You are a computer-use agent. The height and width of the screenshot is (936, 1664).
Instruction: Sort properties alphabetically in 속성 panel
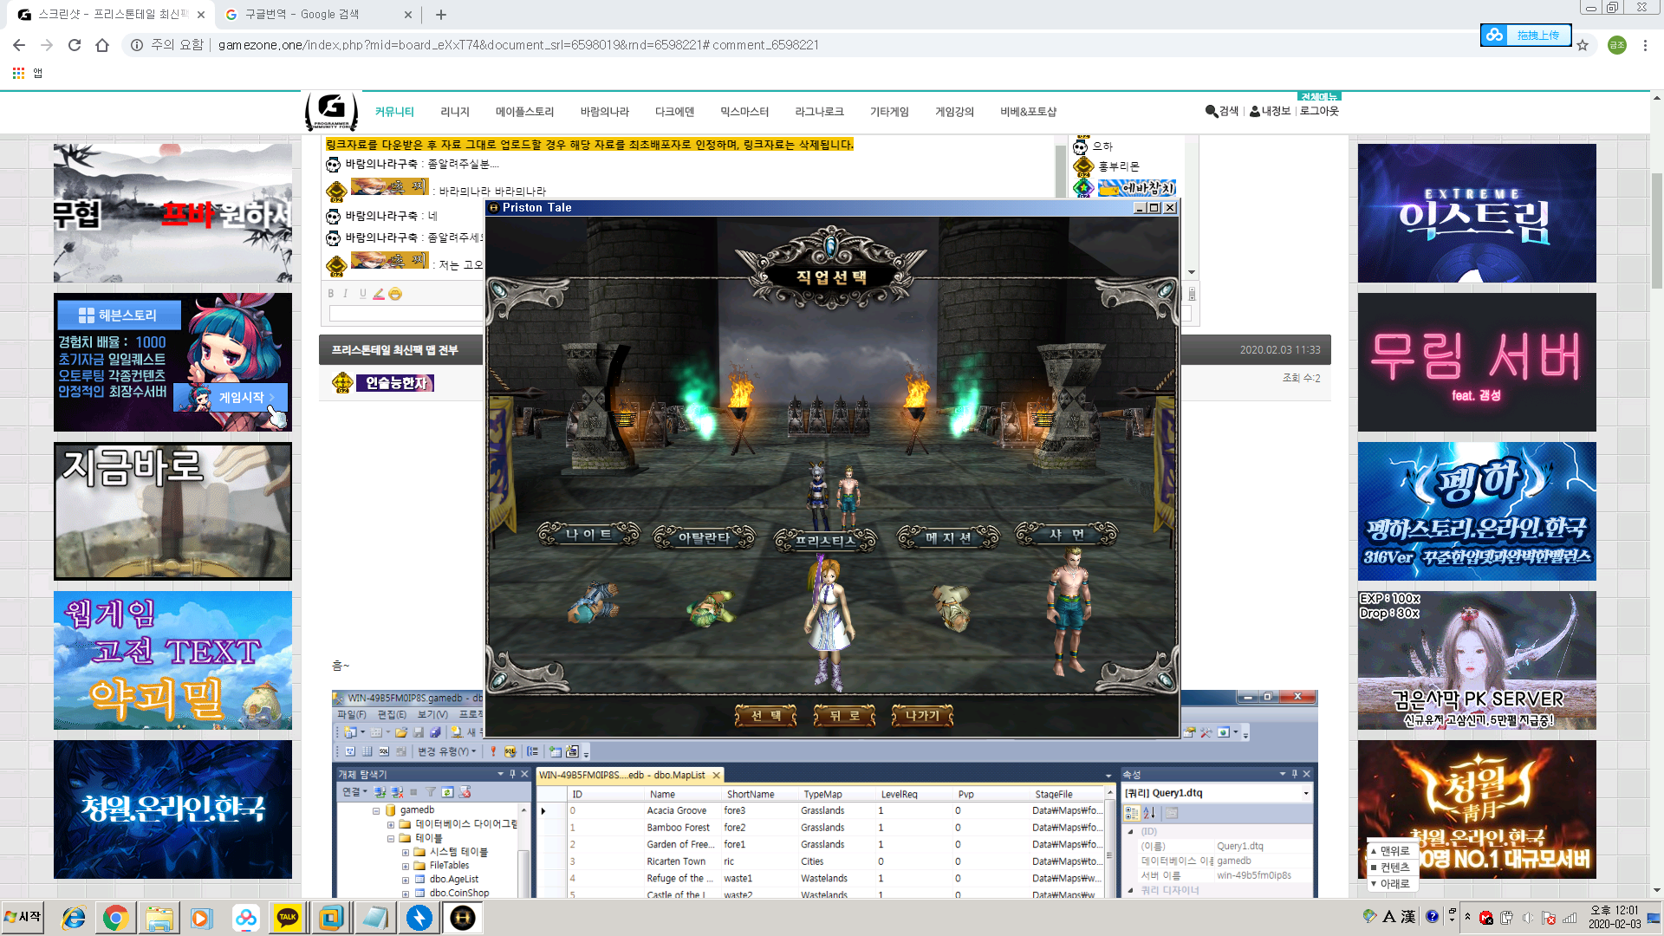pos(1149,813)
